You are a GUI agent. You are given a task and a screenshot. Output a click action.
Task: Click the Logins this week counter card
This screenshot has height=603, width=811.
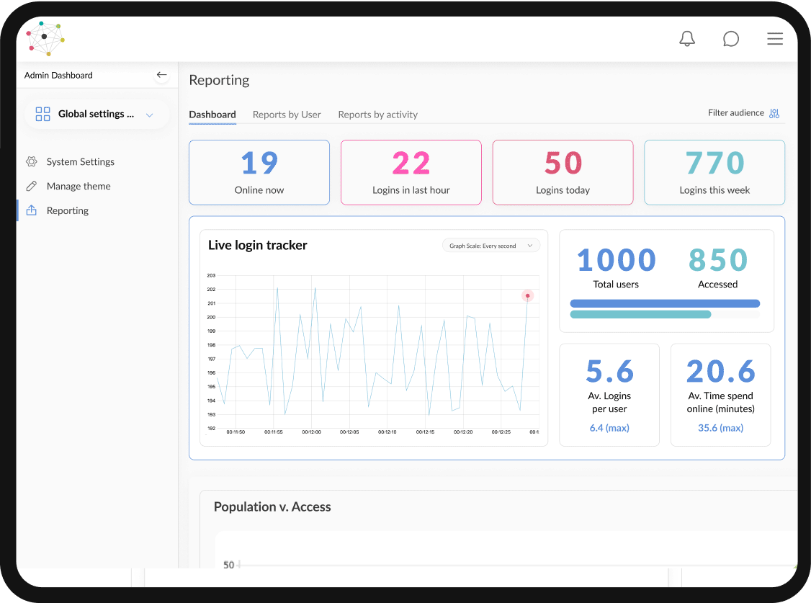point(714,172)
